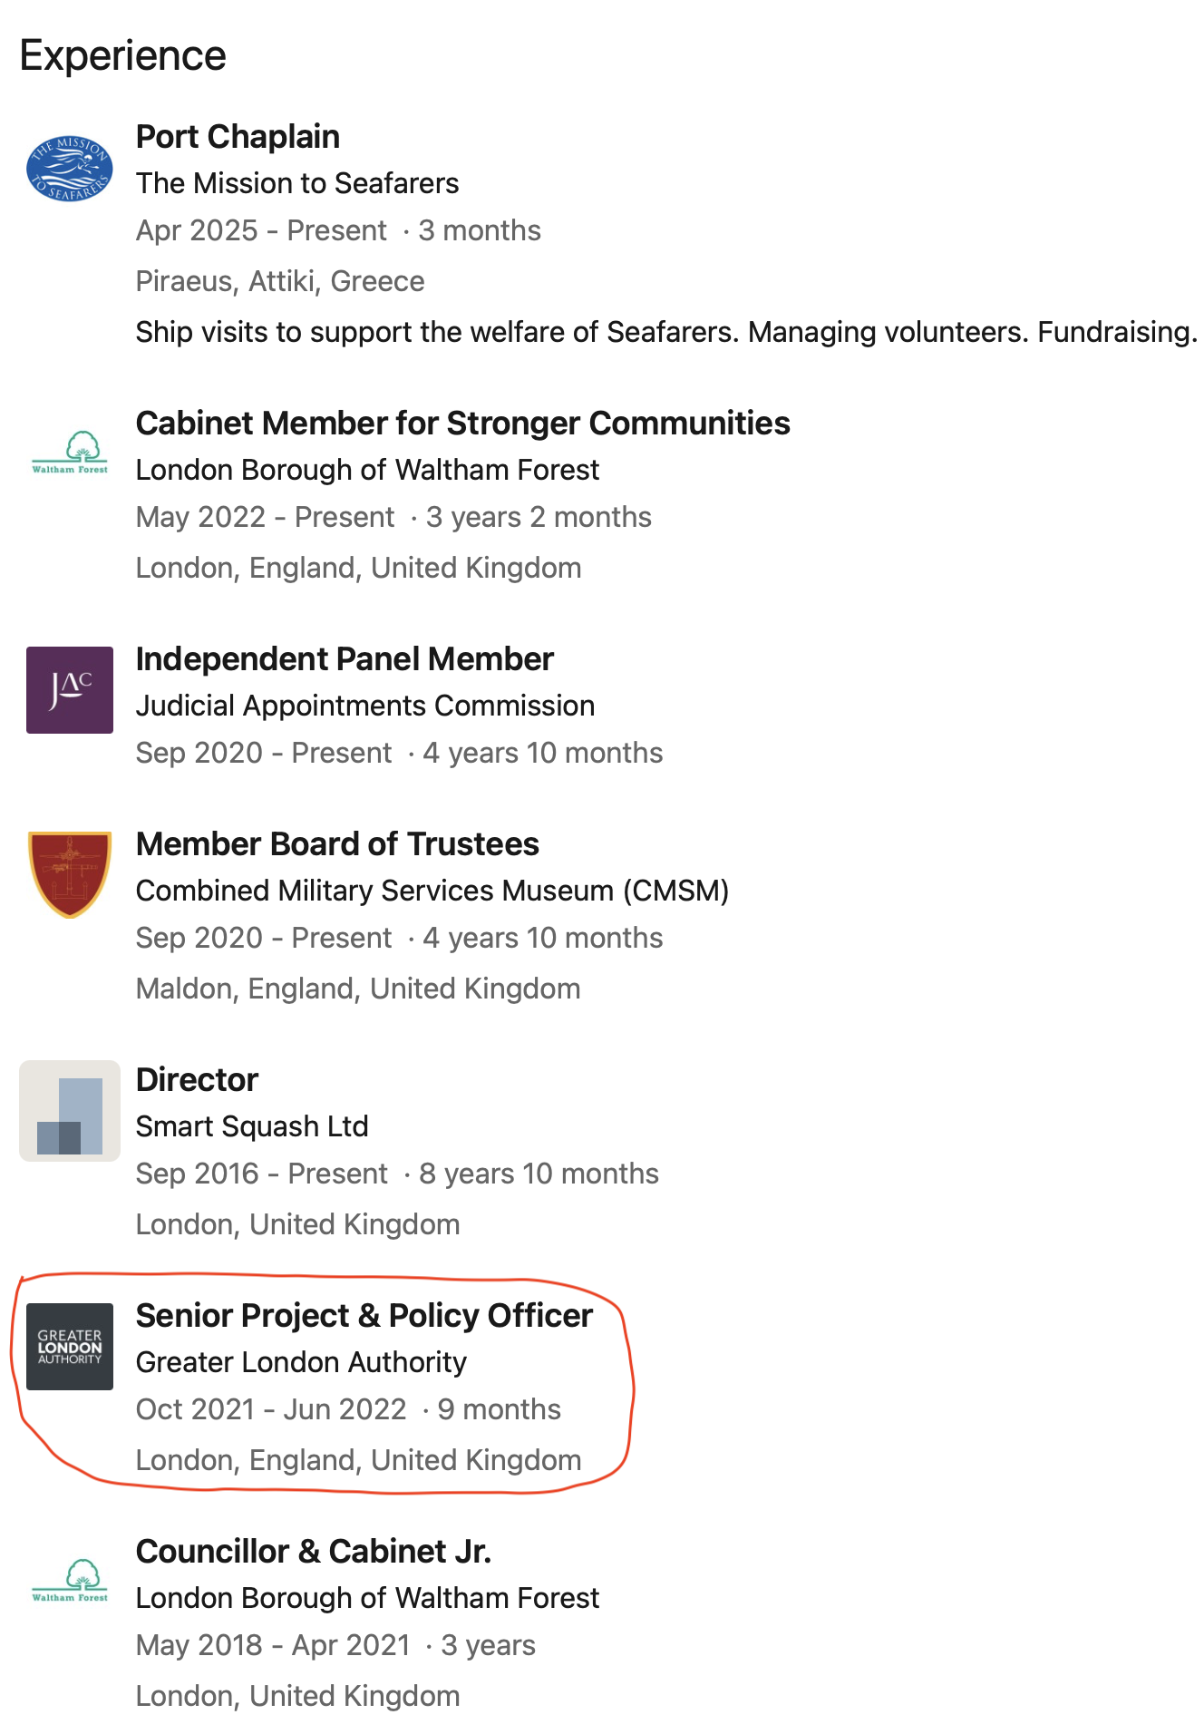Open The Mission to Seafarers company name
The image size is (1204, 1734).
point(297,183)
